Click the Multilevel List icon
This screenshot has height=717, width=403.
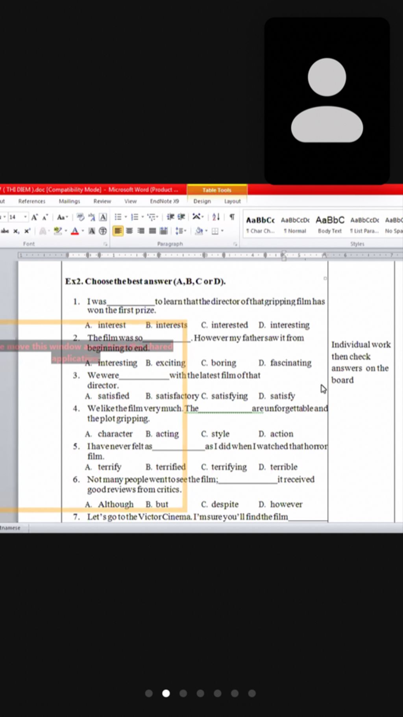click(x=152, y=217)
